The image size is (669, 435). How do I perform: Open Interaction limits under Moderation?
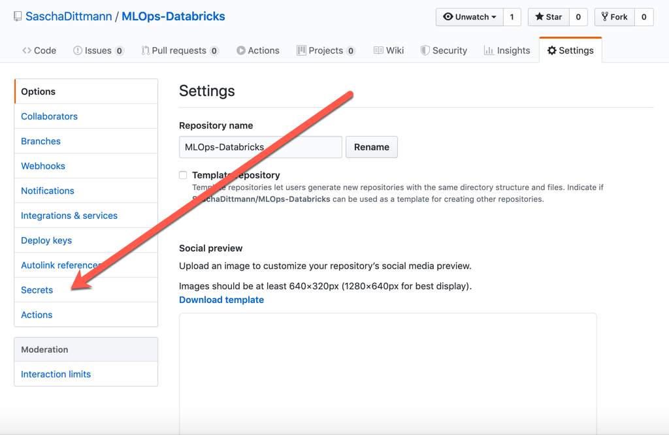click(x=86, y=374)
